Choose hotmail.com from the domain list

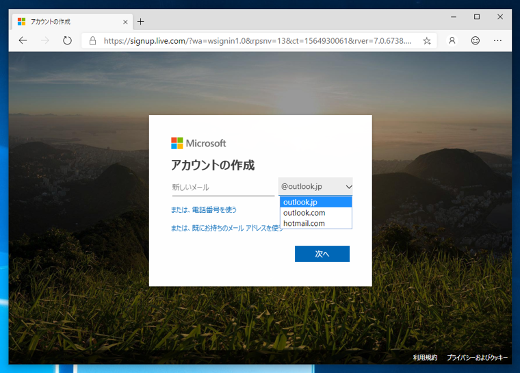point(315,223)
